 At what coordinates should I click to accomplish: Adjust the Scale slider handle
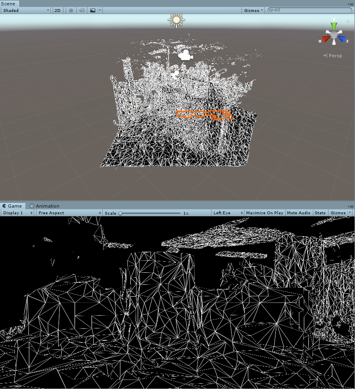[120, 213]
